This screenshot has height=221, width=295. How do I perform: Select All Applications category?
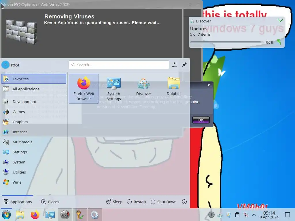point(34,89)
